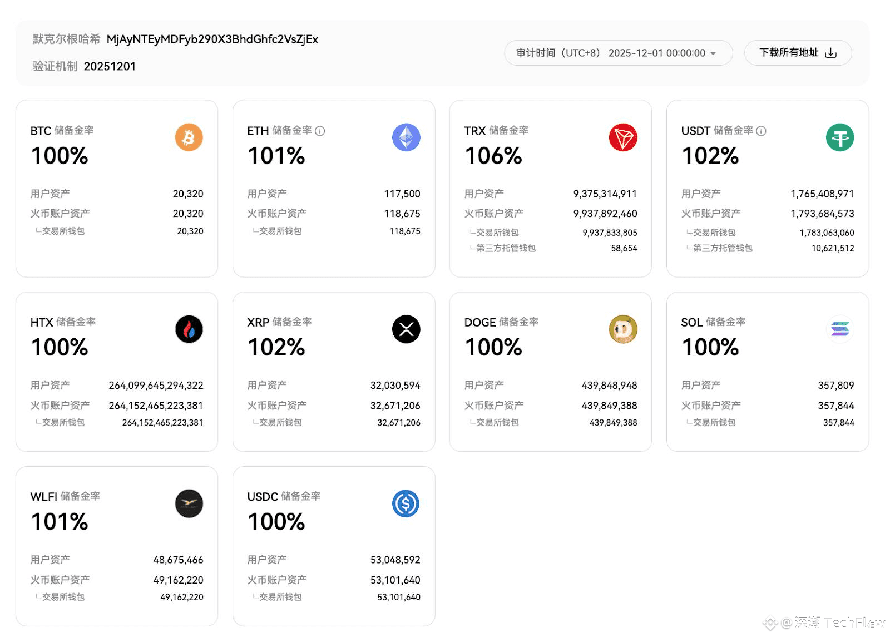The height and width of the screenshot is (637, 890).
Task: Click the Dogecoin icon
Action: point(623,329)
